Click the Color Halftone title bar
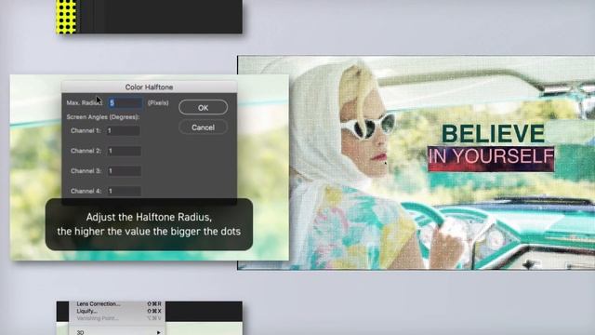 pos(149,87)
